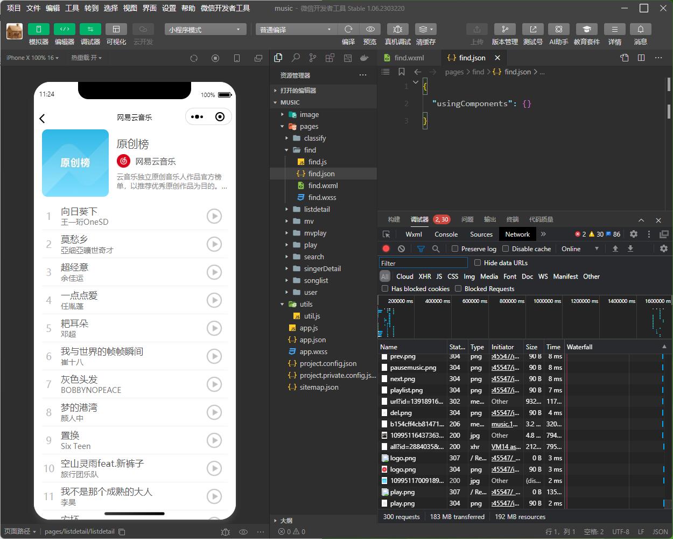The height and width of the screenshot is (539, 673).
Task: Select the All filter button
Action: click(384, 276)
